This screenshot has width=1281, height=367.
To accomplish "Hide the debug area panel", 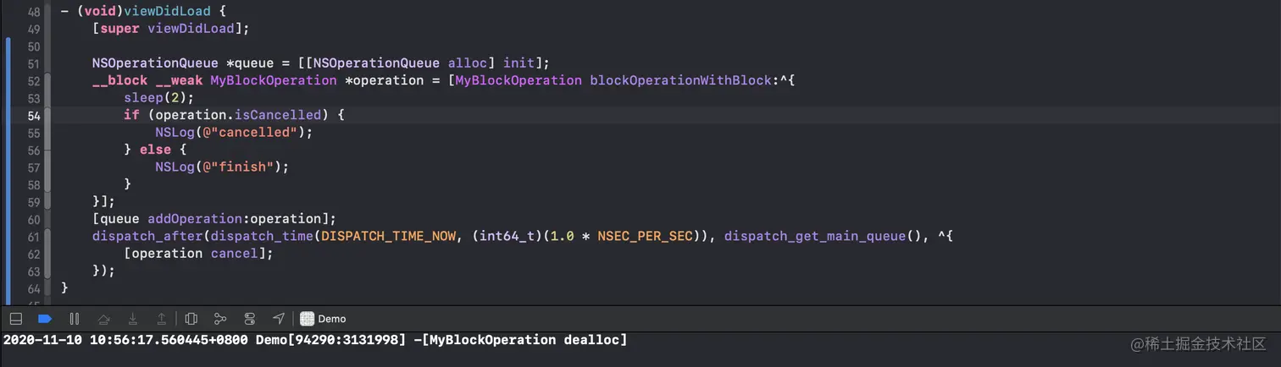I will (x=16, y=319).
